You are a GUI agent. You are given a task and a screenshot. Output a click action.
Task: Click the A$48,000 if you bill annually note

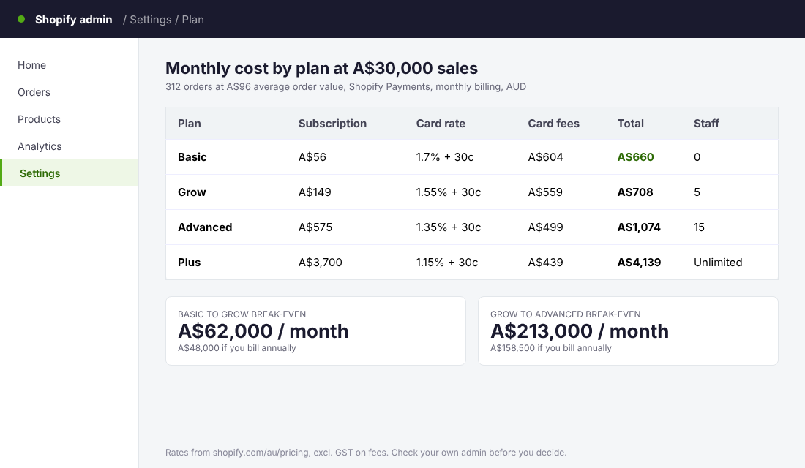click(x=236, y=348)
